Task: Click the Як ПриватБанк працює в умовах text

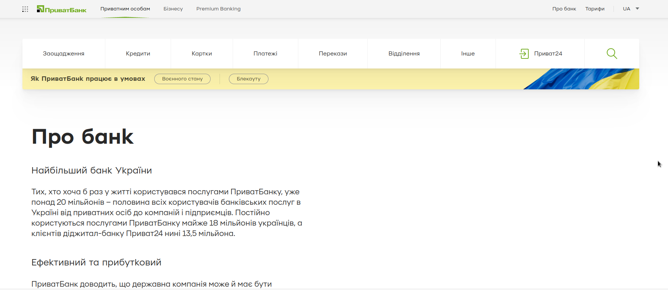Action: pyautogui.click(x=88, y=79)
